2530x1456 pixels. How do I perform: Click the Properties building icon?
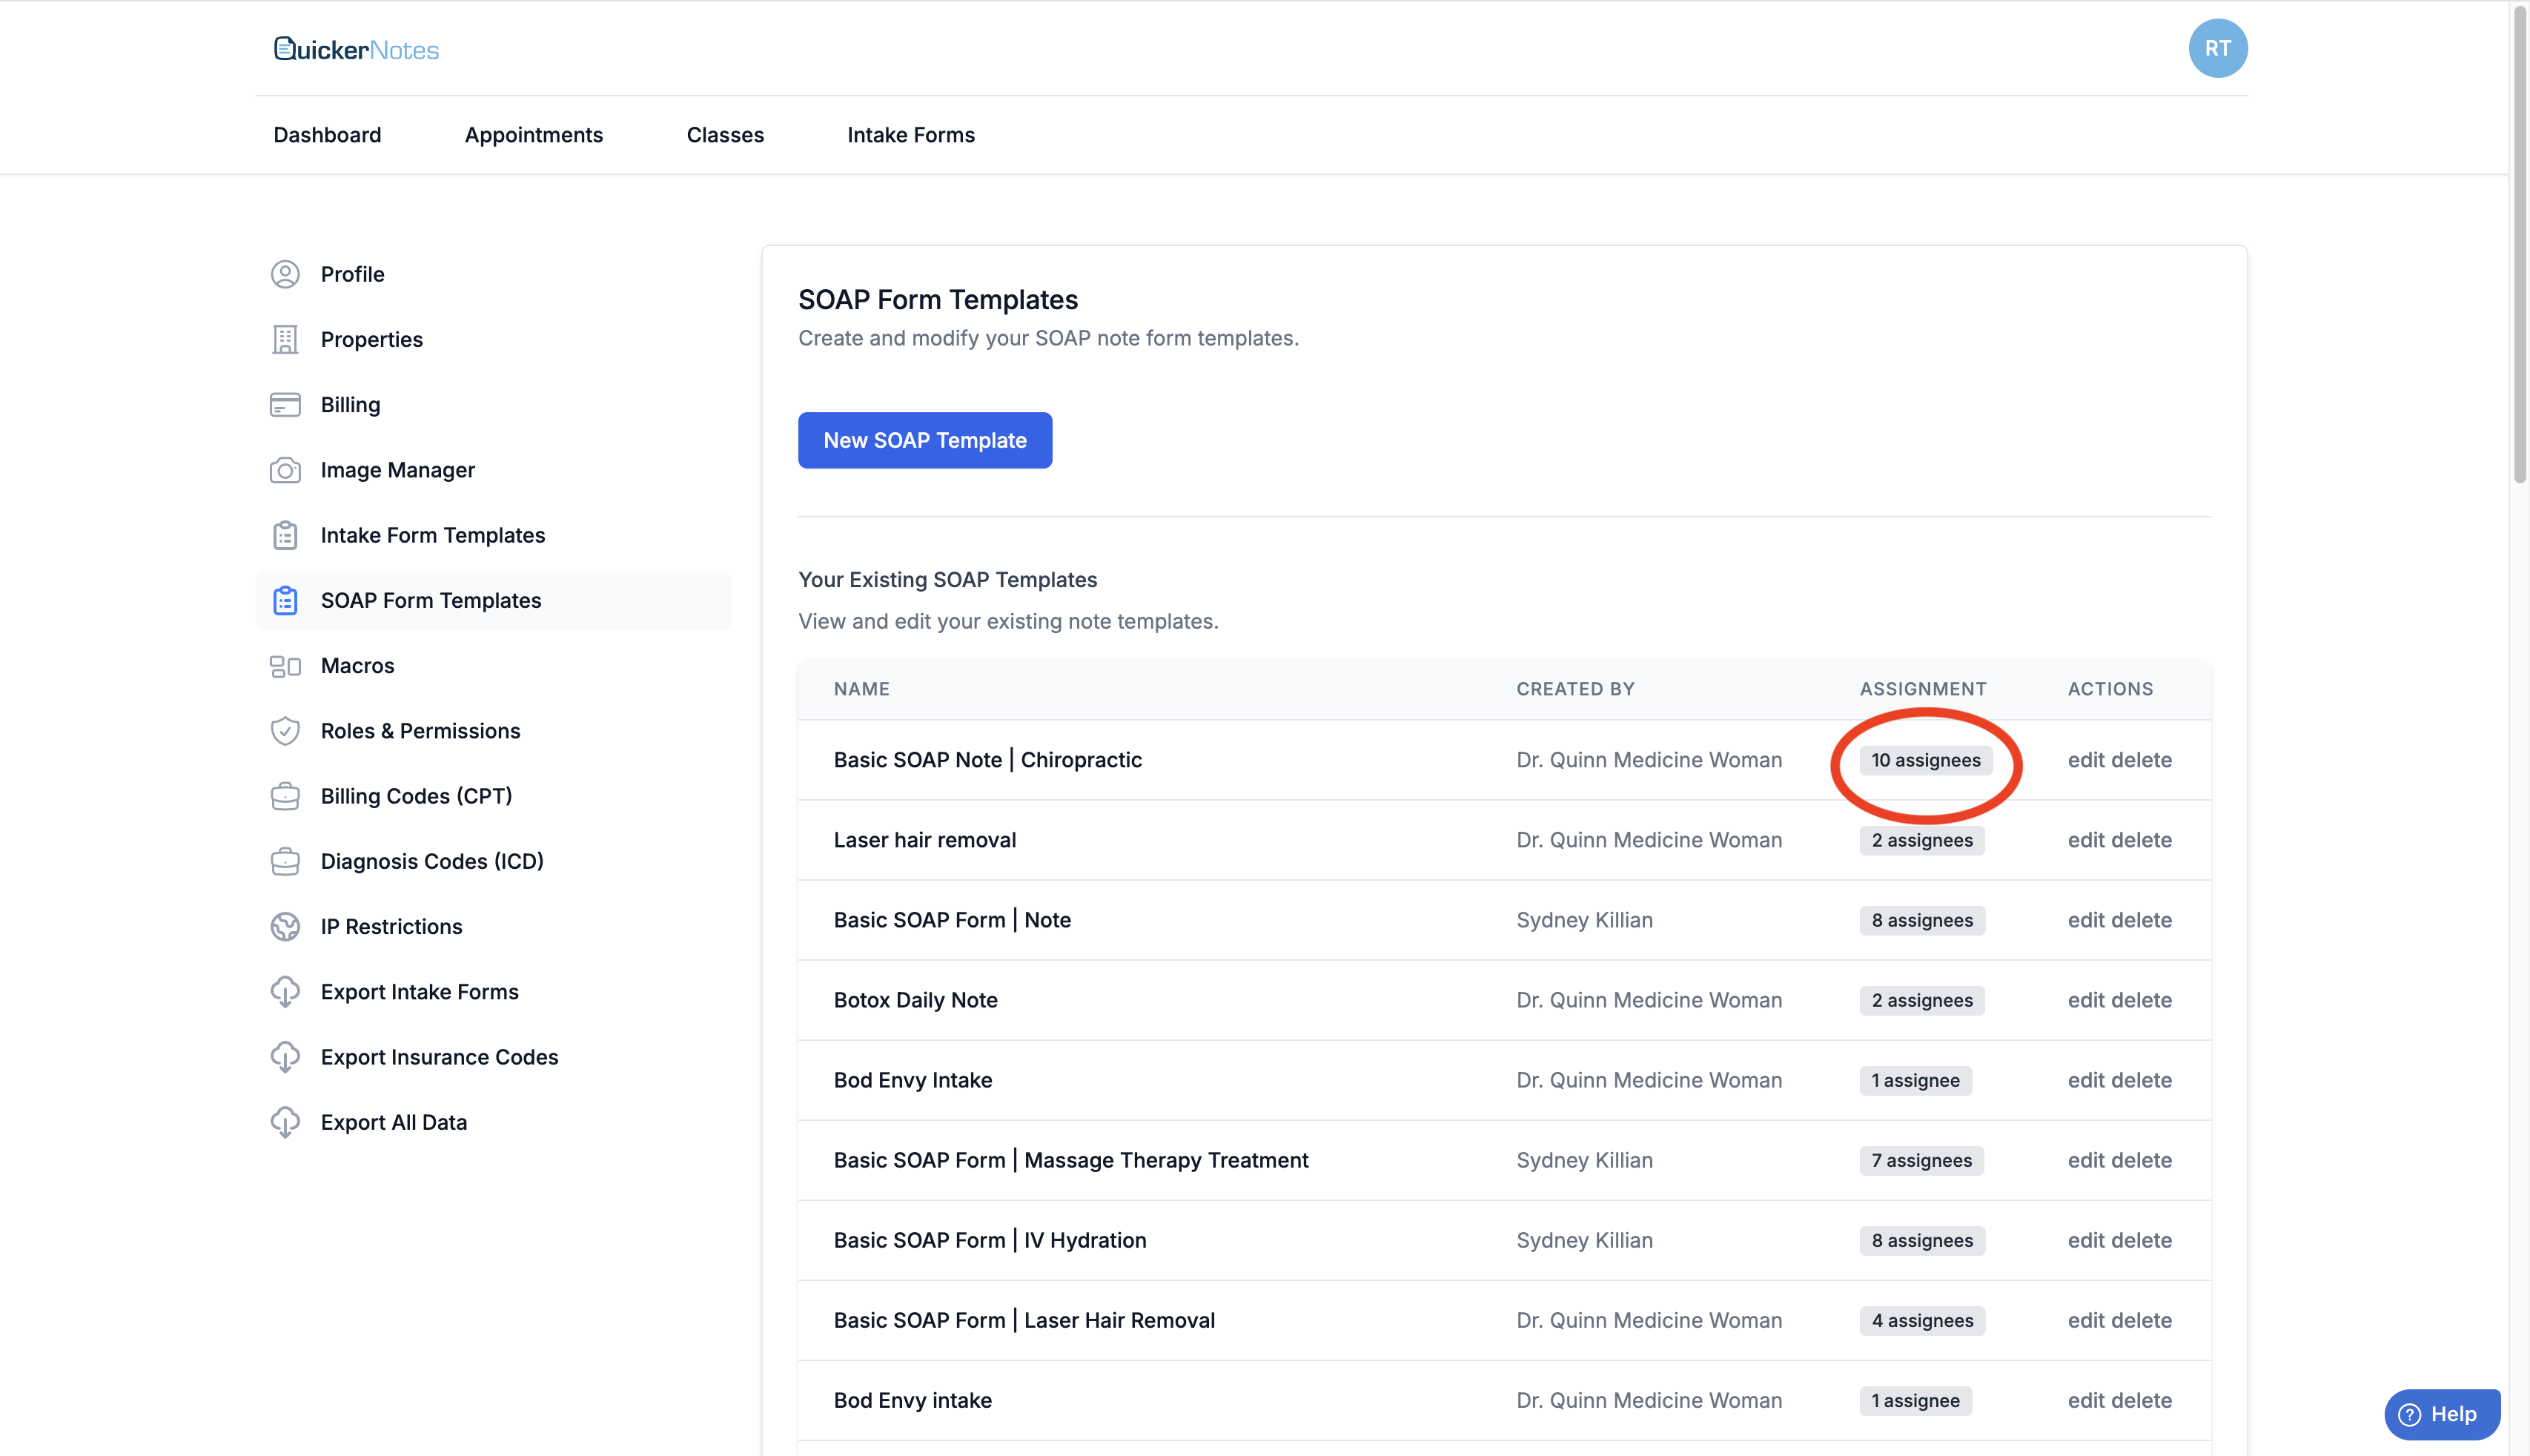coord(285,339)
